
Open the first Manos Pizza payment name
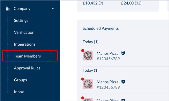[107, 53]
